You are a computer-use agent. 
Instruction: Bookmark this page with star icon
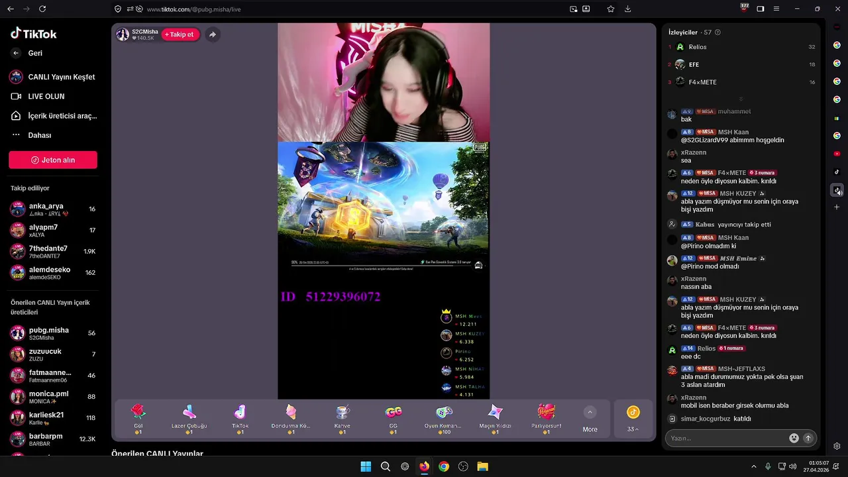pos(611,9)
